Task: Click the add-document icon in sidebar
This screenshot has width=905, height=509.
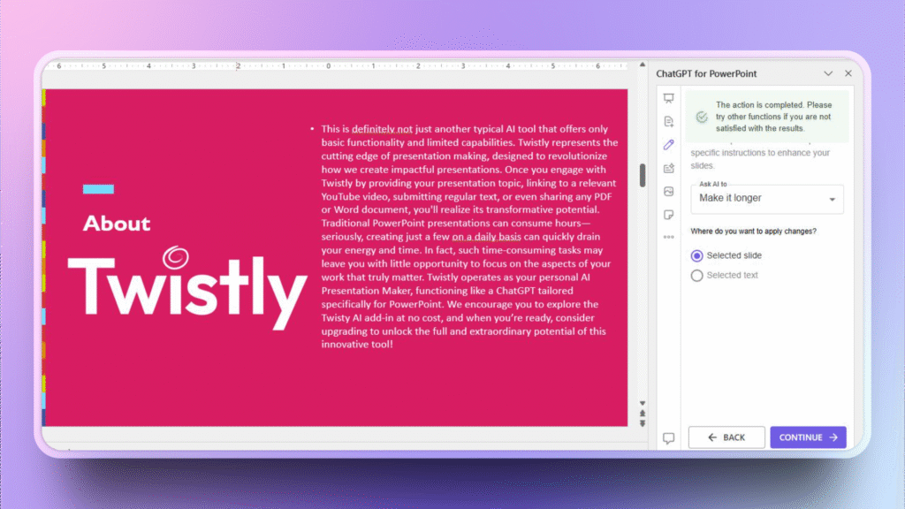Action: coord(669,121)
